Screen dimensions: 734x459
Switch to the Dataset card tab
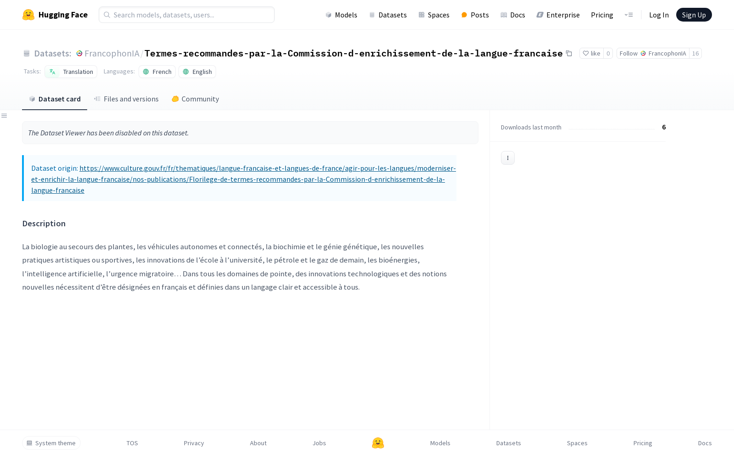click(55, 99)
